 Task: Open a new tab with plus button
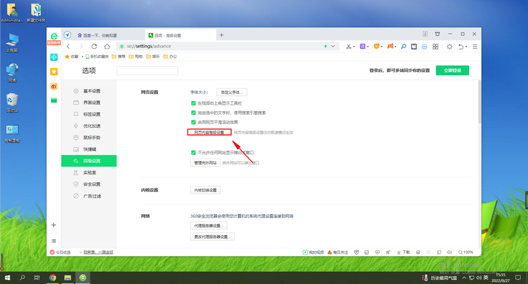coord(221,35)
